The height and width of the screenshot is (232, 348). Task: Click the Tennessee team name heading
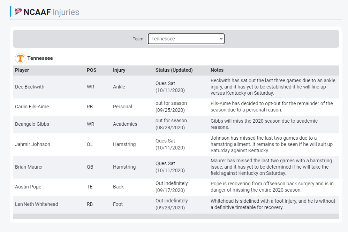[x=40, y=58]
